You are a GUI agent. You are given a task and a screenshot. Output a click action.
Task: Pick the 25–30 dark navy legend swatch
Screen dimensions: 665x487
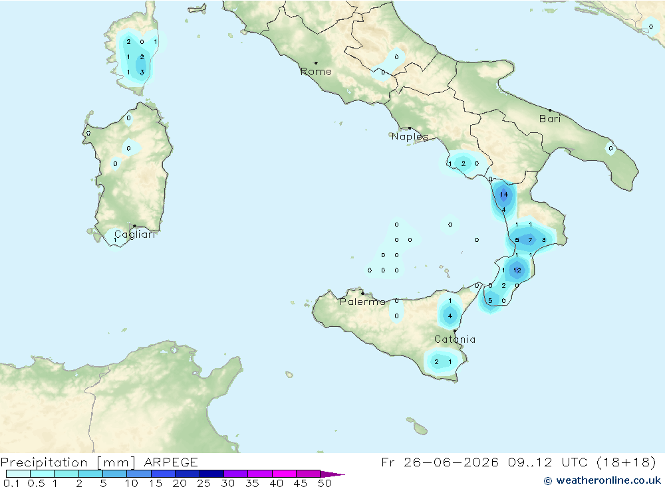pos(211,474)
